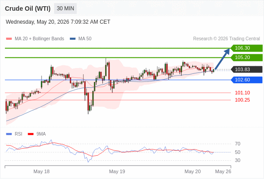Click the May 18 date axis label
The image size is (264, 179).
point(42,171)
